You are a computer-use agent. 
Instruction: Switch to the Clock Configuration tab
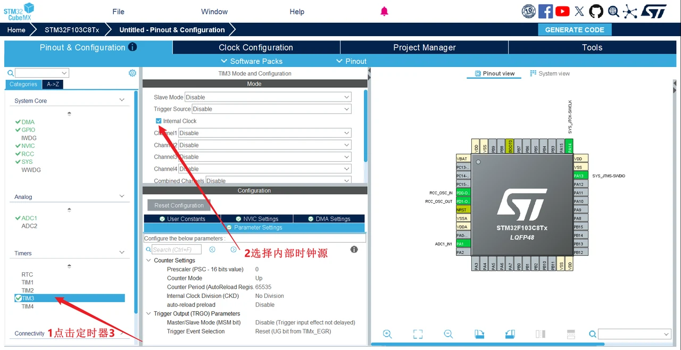(256, 47)
